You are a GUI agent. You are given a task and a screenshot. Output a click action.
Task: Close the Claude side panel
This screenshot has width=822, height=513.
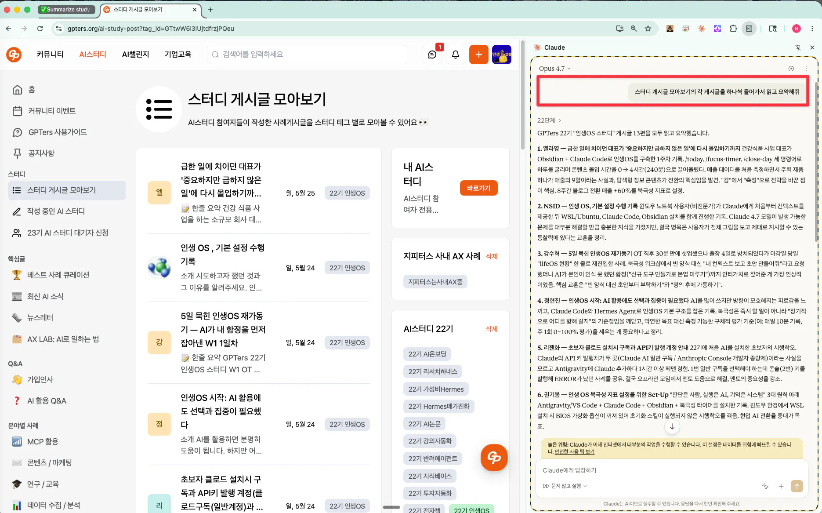[812, 47]
